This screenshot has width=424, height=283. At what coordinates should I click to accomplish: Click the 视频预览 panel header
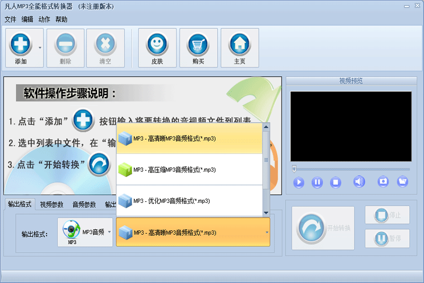(351, 81)
